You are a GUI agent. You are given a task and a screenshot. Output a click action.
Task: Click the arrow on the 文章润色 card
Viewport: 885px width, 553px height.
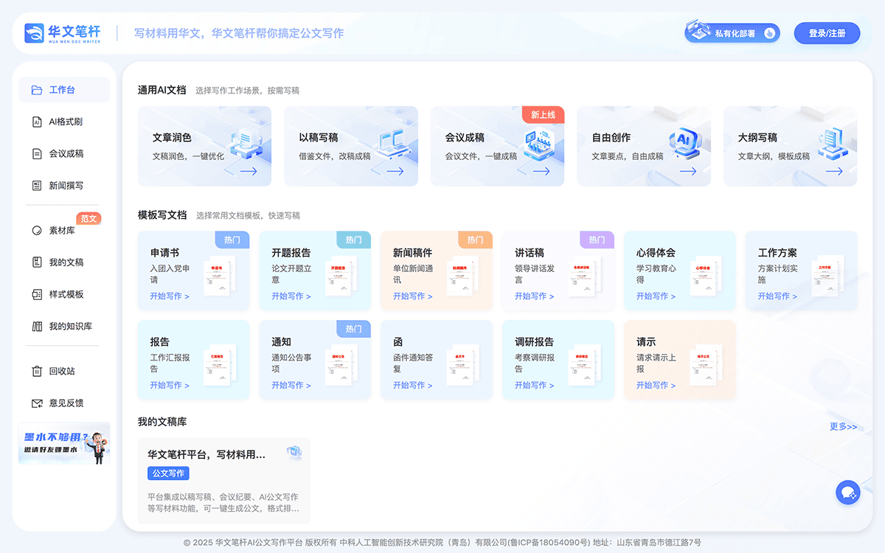coord(248,170)
